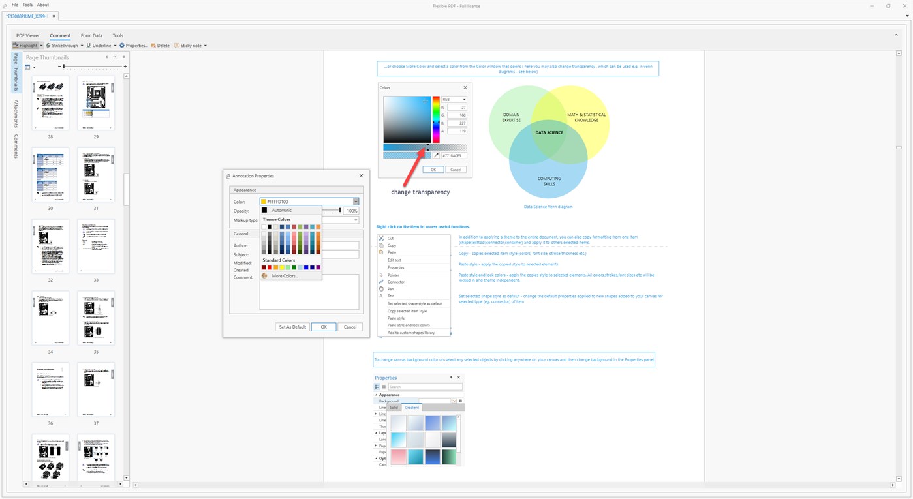913x499 pixels.
Task: Close the E13088PRIME_X299 document tab
Action: point(54,15)
